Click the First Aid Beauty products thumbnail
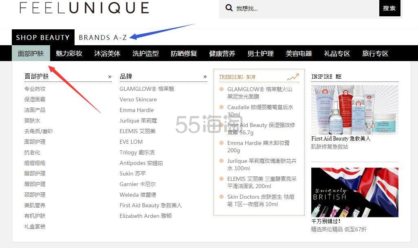This screenshot has width=418, height=248. click(354, 110)
